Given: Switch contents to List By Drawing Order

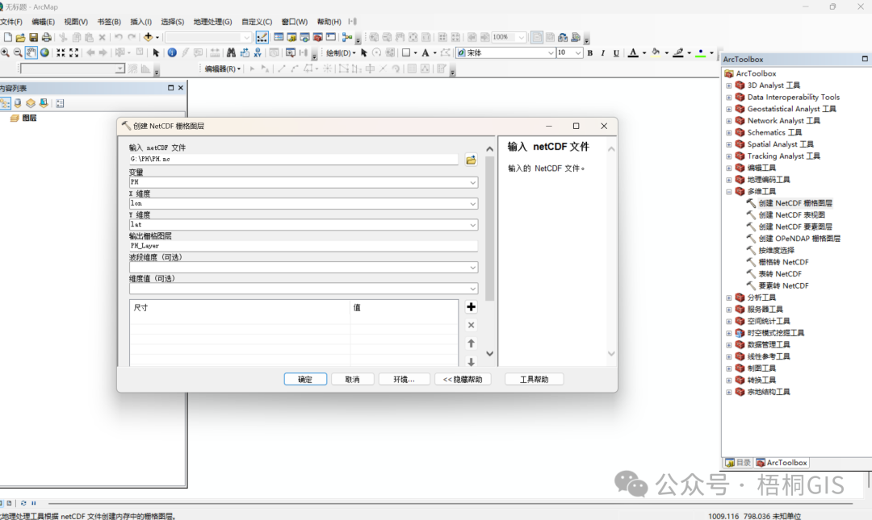Looking at the screenshot, I should [x=5, y=103].
